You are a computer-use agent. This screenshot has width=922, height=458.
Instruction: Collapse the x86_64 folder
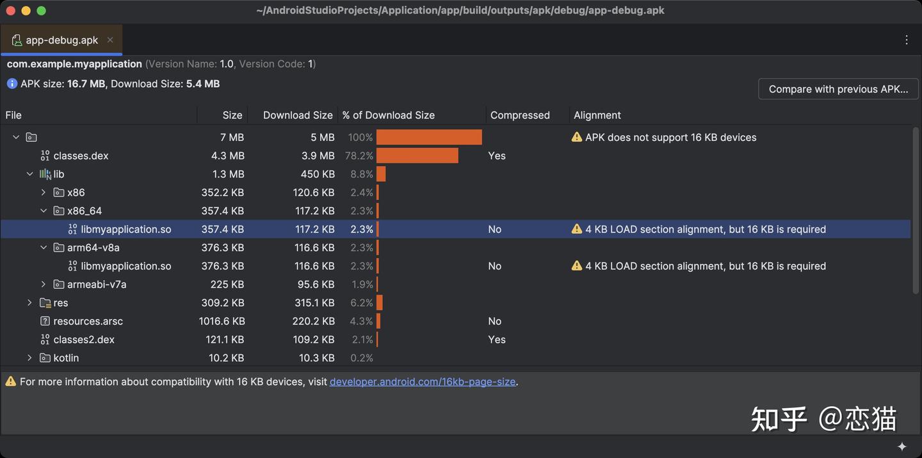point(43,210)
